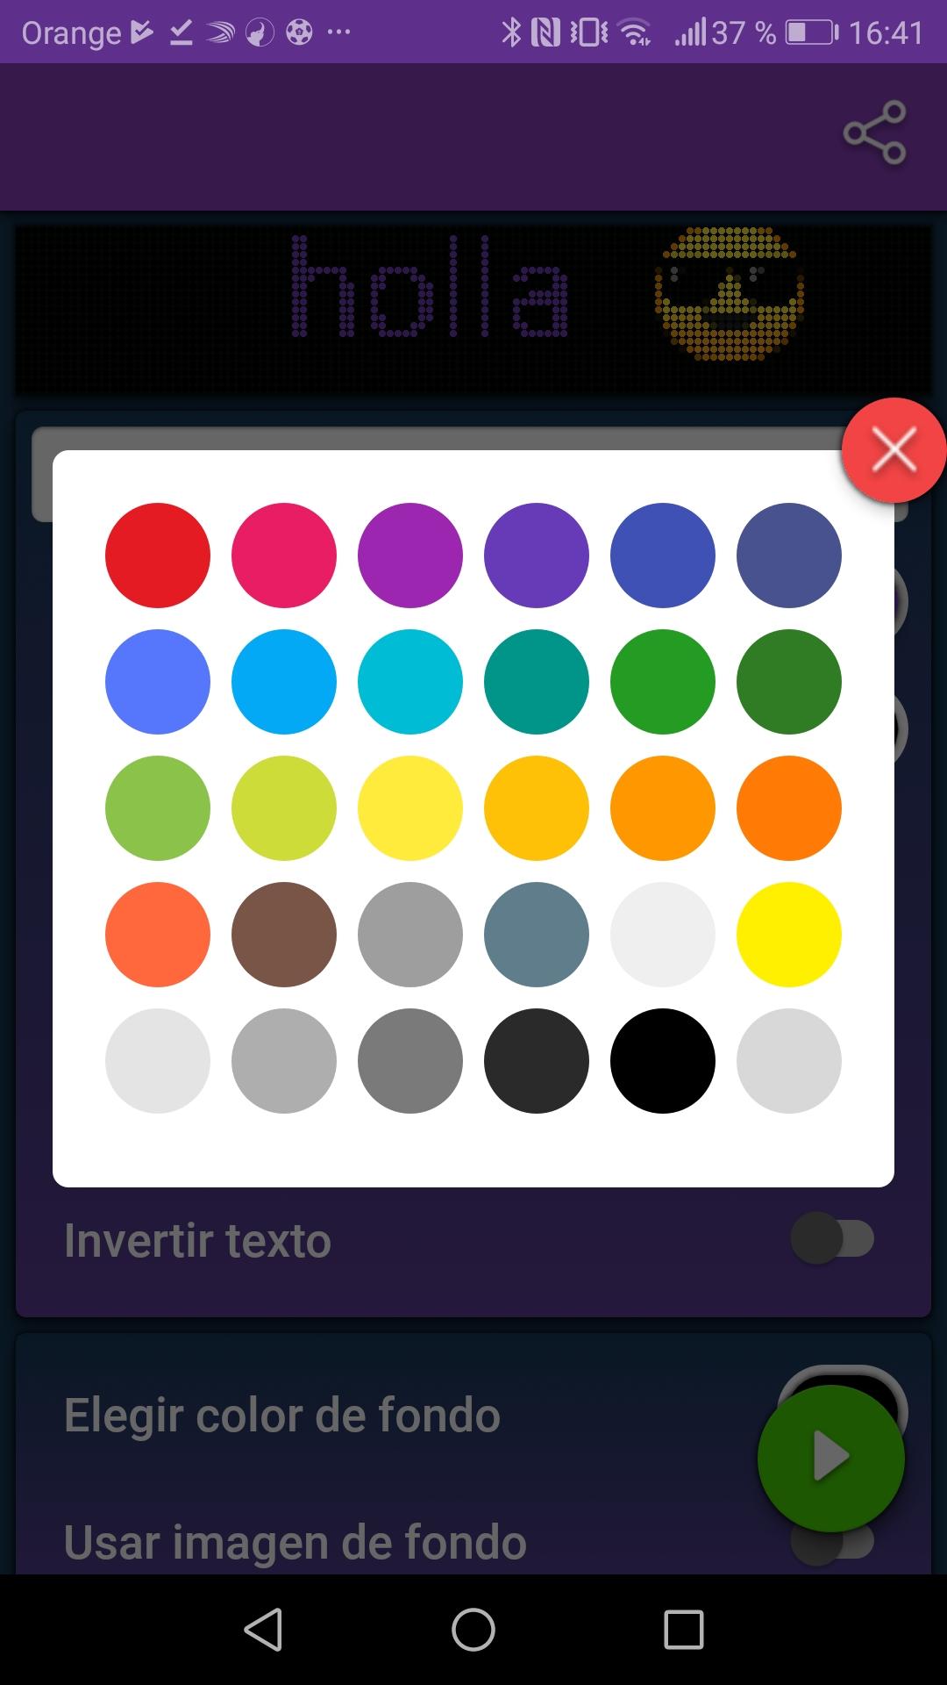
Task: Toggle the Invertir texto switch
Action: (x=833, y=1238)
